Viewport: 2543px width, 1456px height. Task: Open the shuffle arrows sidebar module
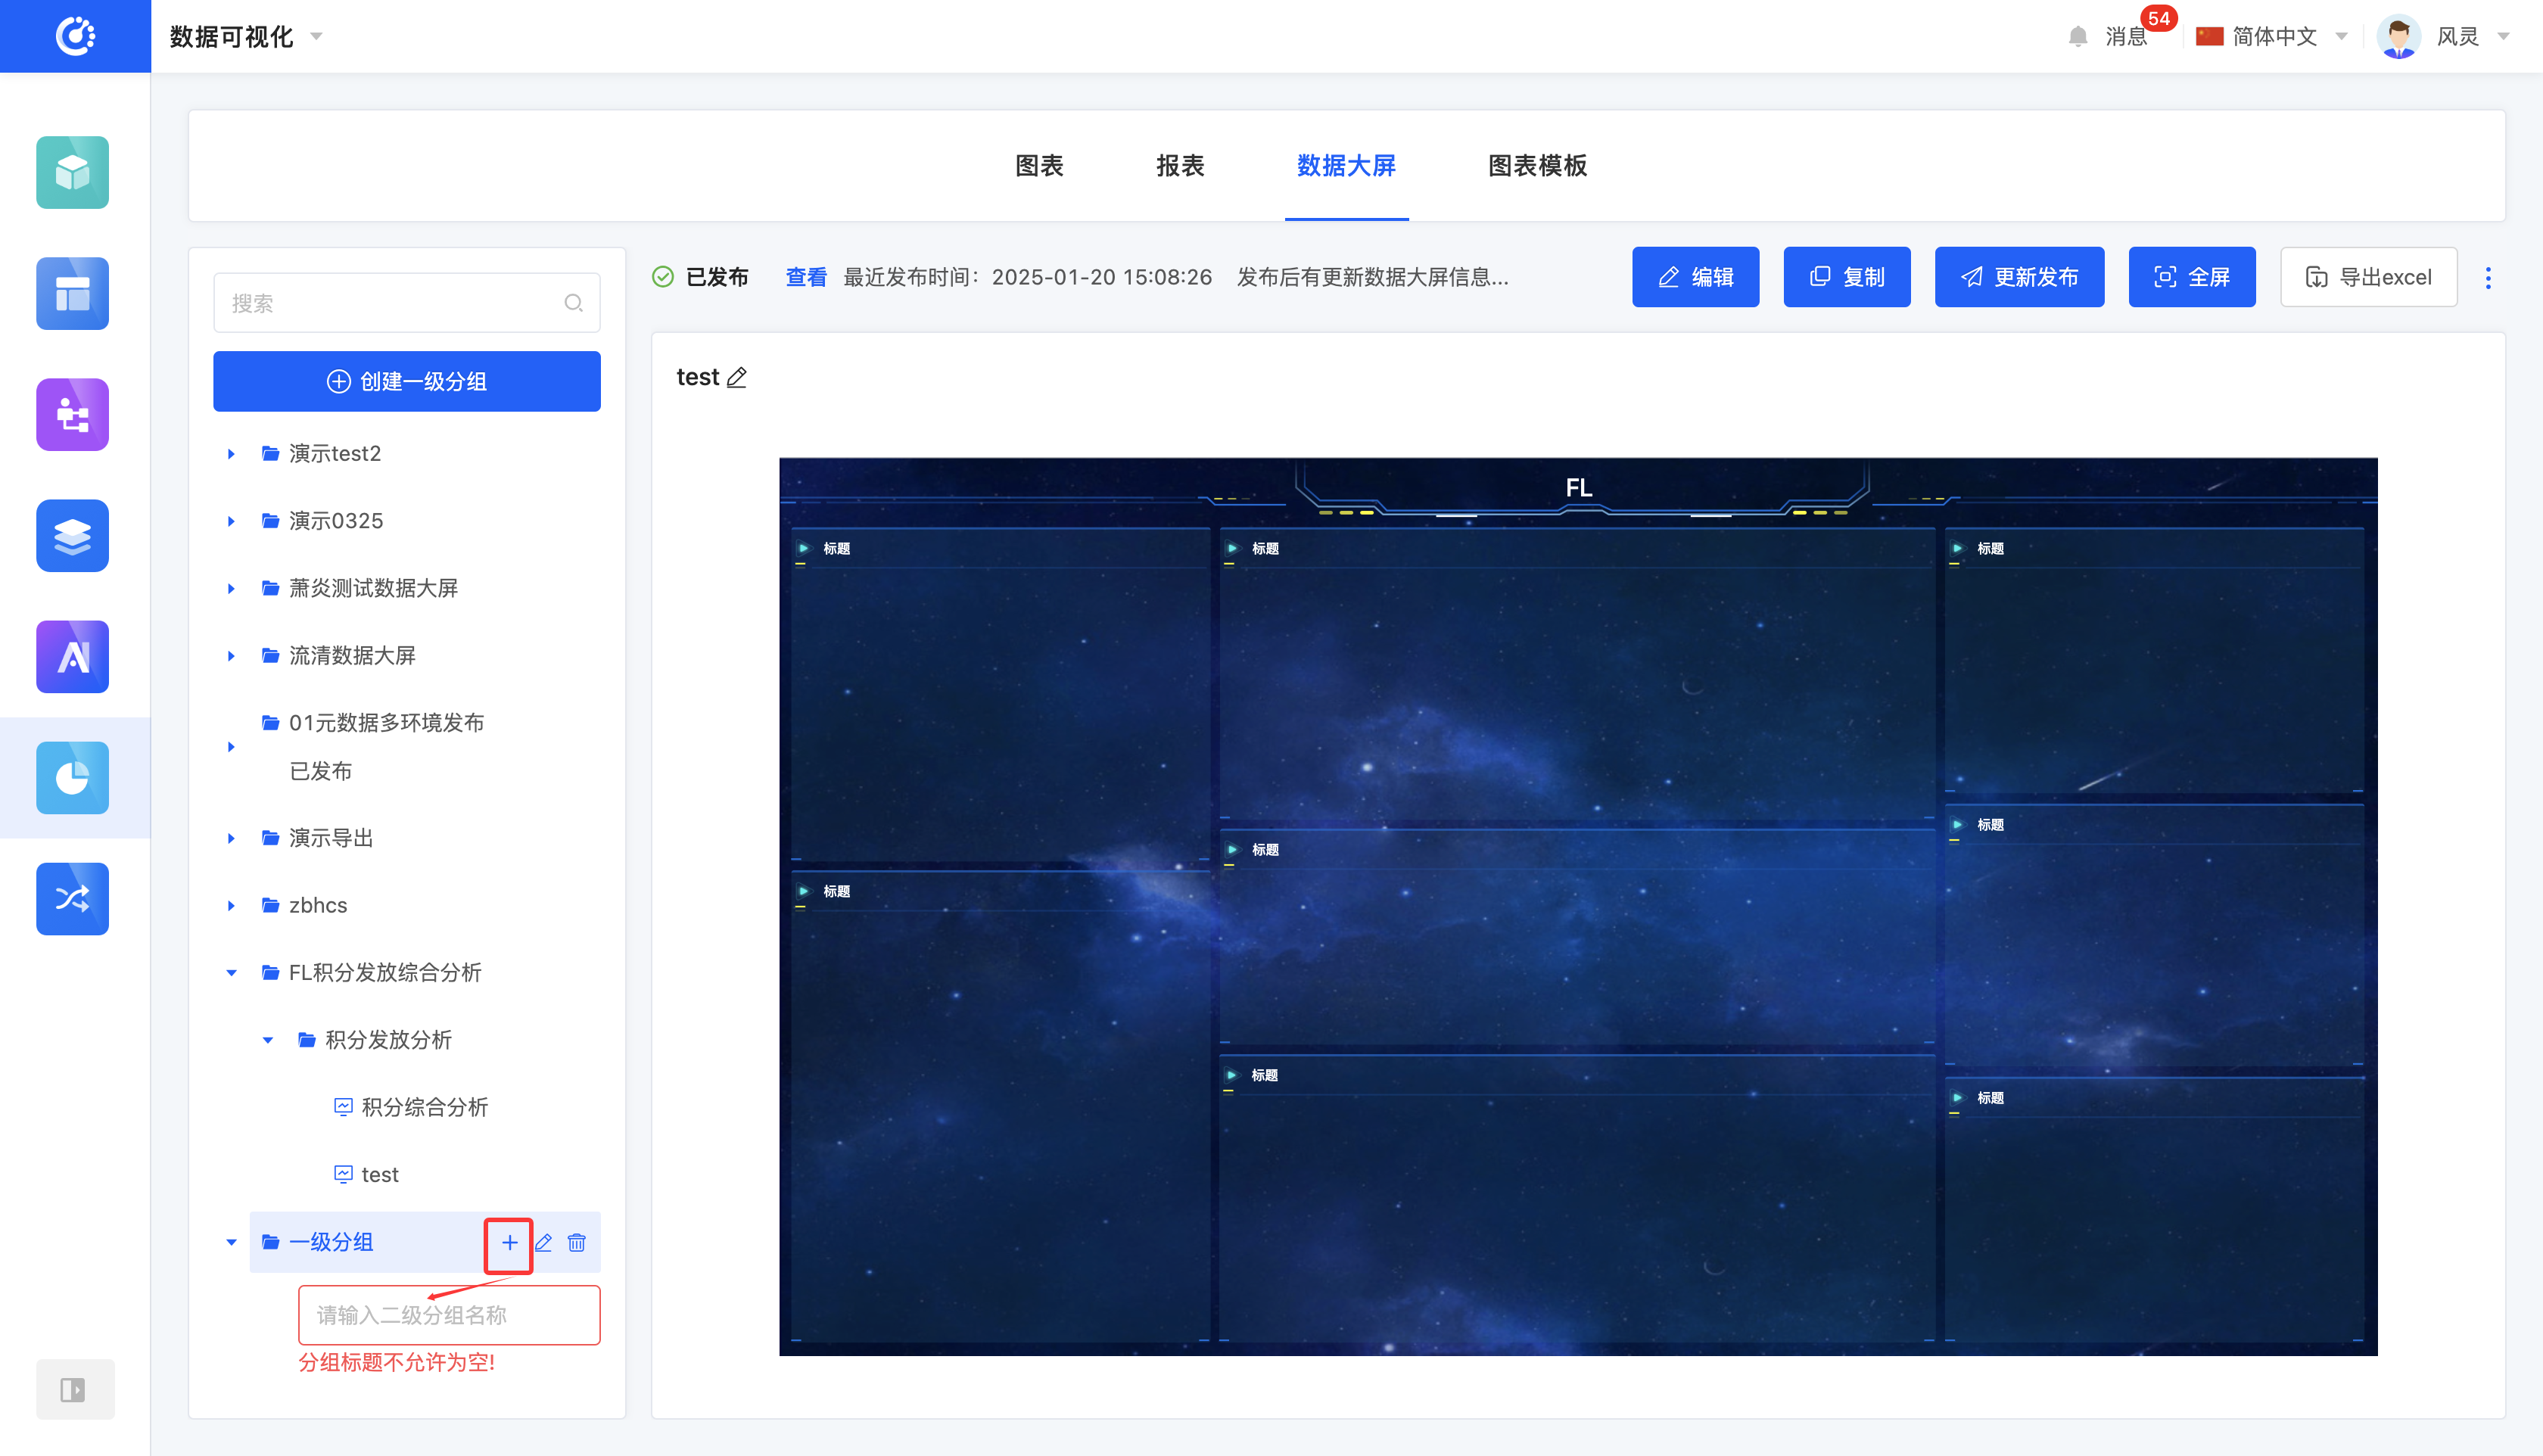72,899
